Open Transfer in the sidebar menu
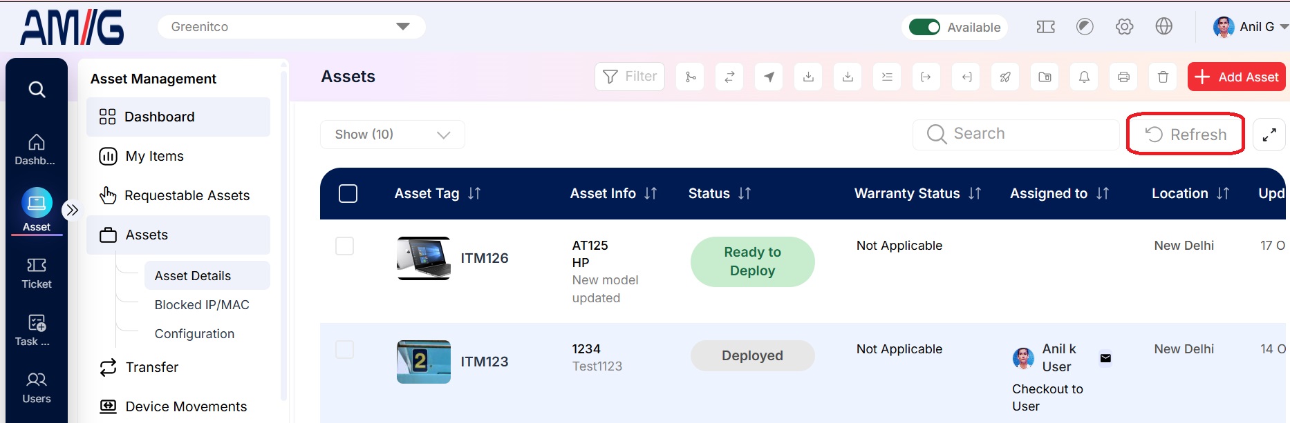 click(178, 367)
